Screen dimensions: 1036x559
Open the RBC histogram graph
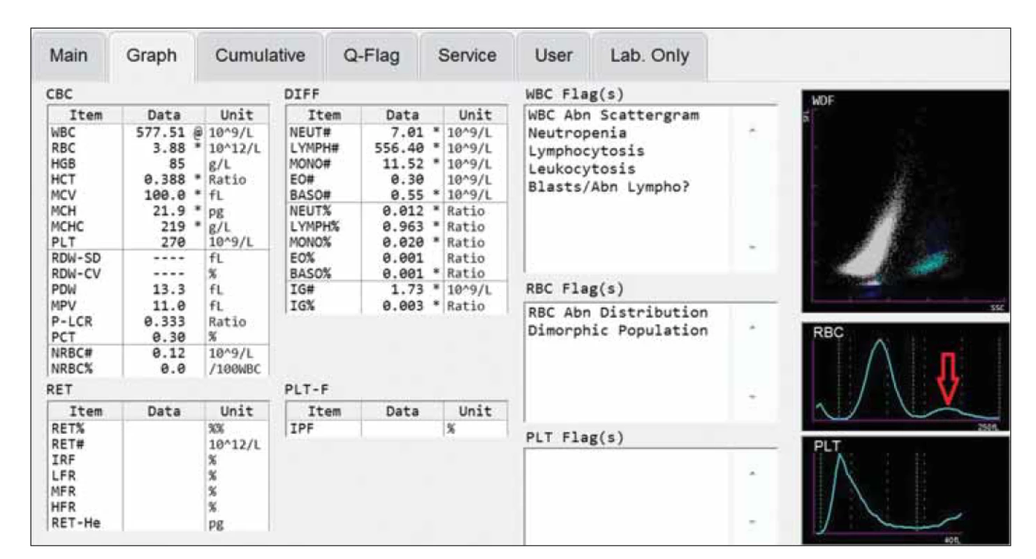click(x=906, y=377)
